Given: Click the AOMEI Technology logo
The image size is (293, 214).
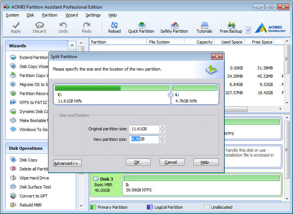Looking at the screenshot, I should click(x=270, y=28).
